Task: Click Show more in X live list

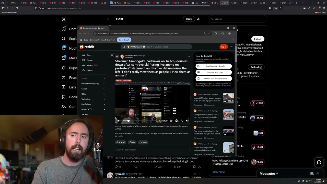Action: (x=218, y=172)
